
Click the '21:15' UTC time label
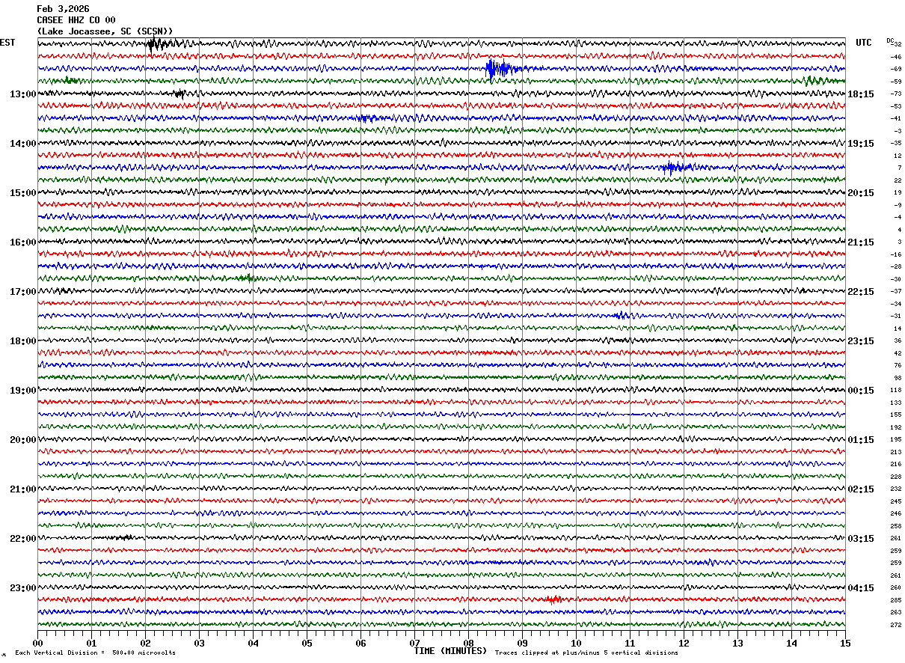pos(861,242)
